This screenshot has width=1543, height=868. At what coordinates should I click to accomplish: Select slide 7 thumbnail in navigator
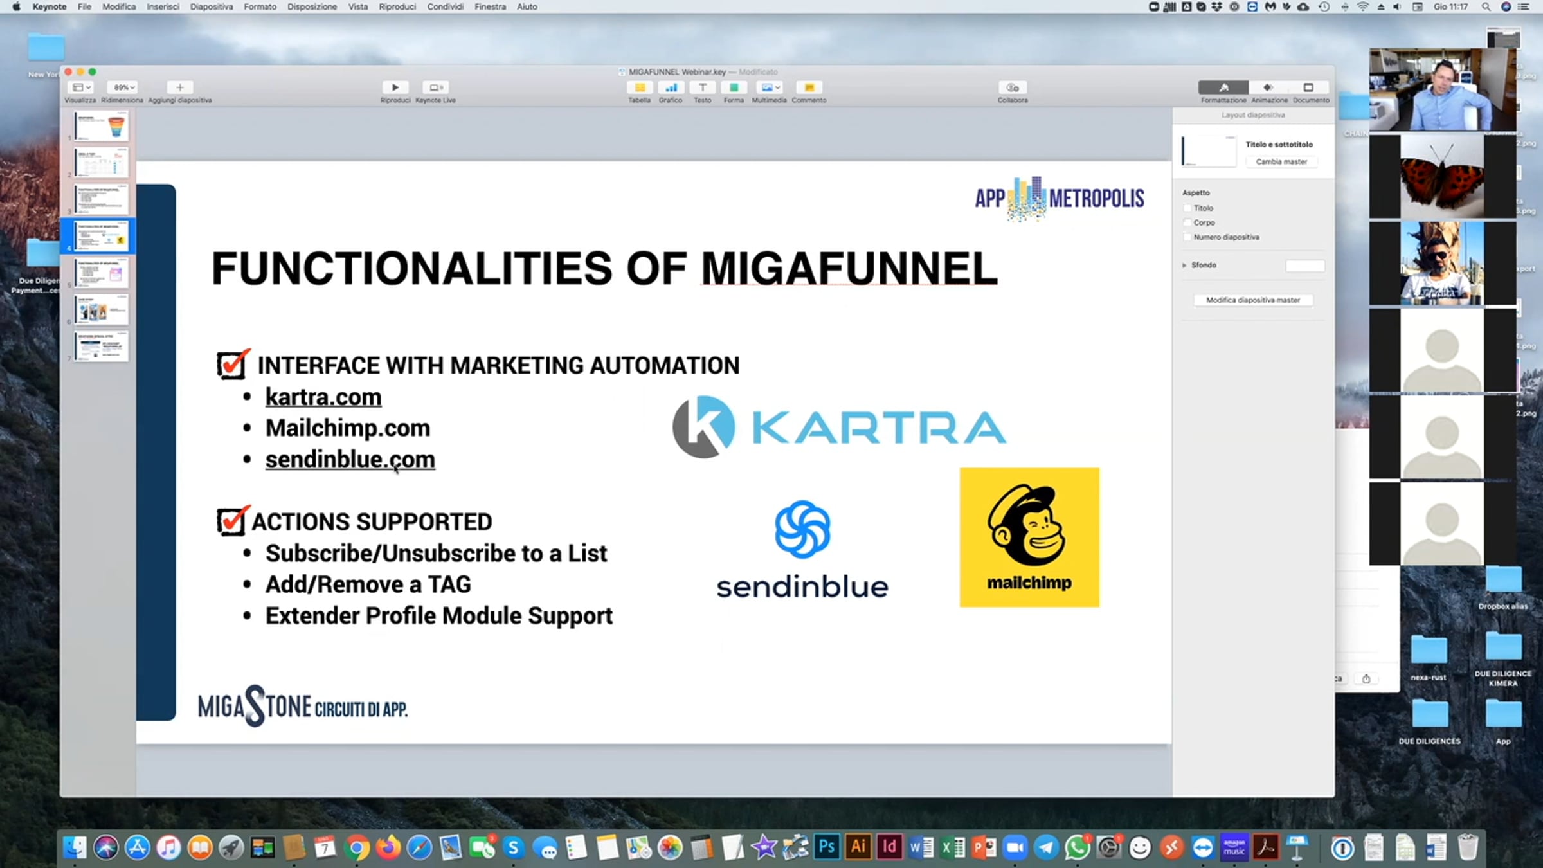pos(101,347)
